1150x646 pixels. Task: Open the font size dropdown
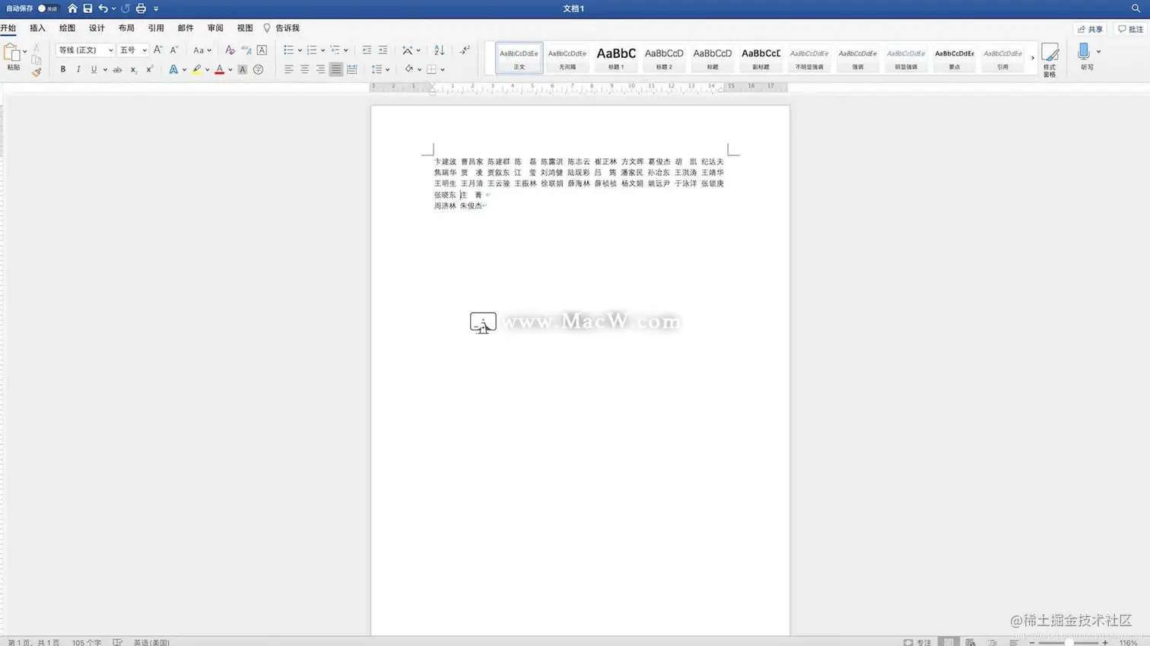coord(145,50)
